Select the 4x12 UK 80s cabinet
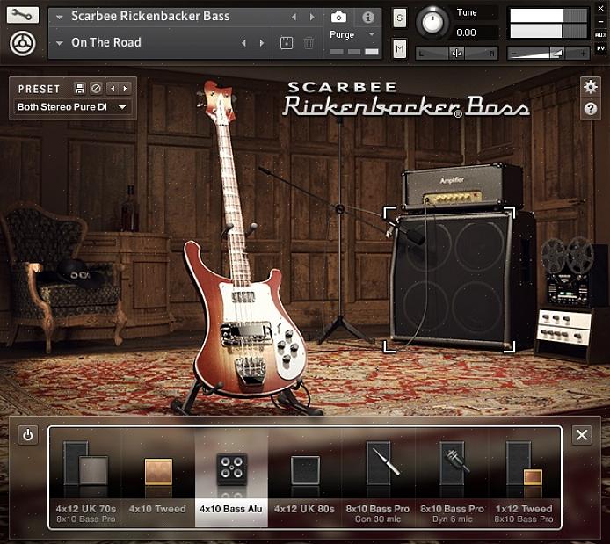 (305, 477)
